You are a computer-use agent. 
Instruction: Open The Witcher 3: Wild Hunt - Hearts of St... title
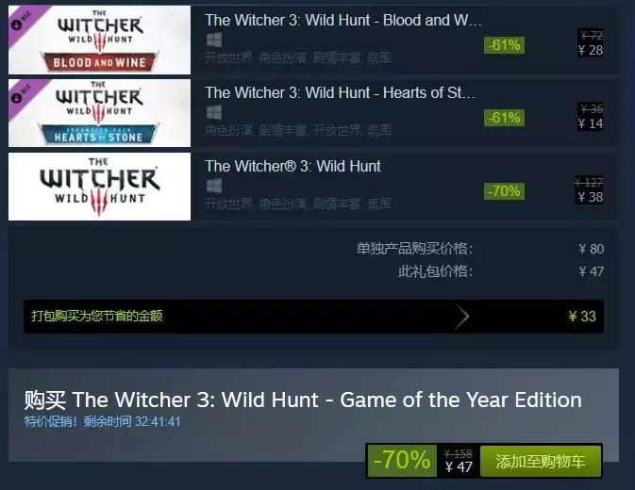click(341, 93)
